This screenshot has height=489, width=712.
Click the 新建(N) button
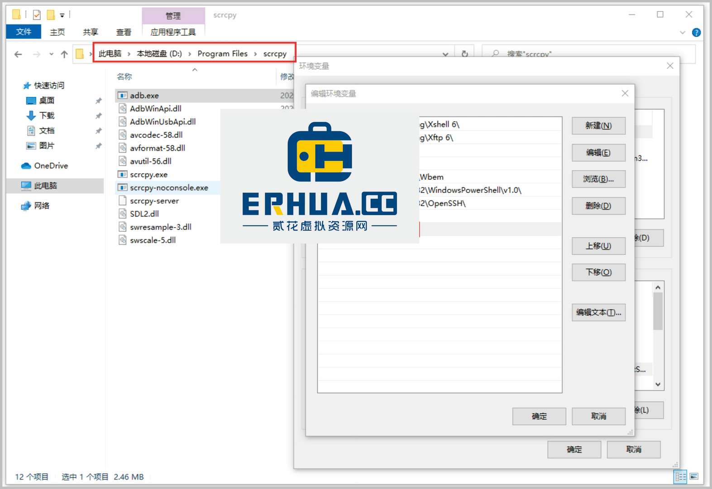598,126
